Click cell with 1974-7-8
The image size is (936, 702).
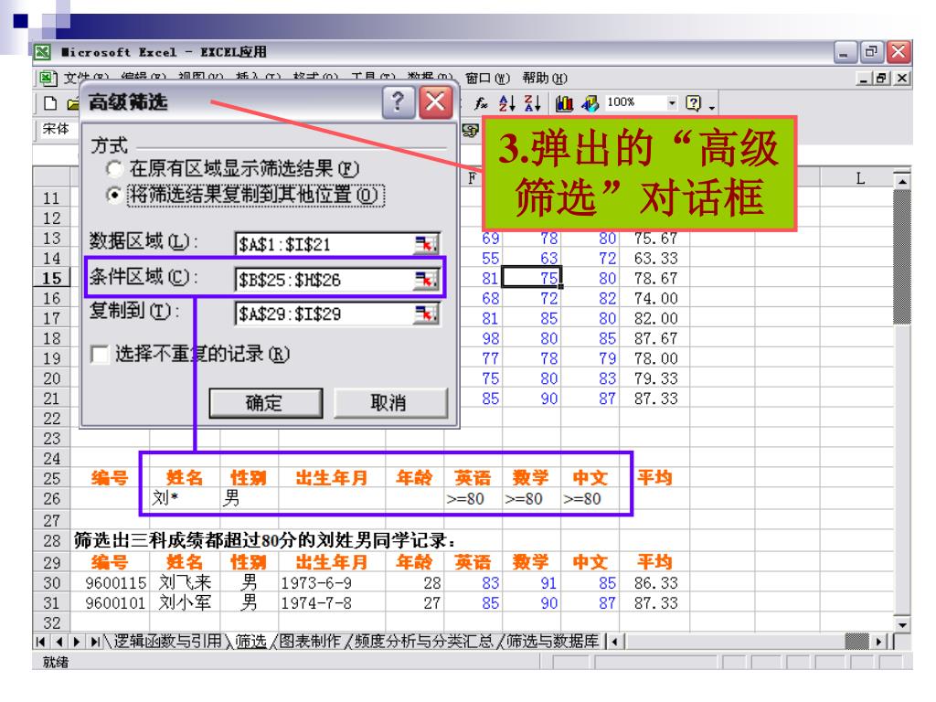click(332, 603)
